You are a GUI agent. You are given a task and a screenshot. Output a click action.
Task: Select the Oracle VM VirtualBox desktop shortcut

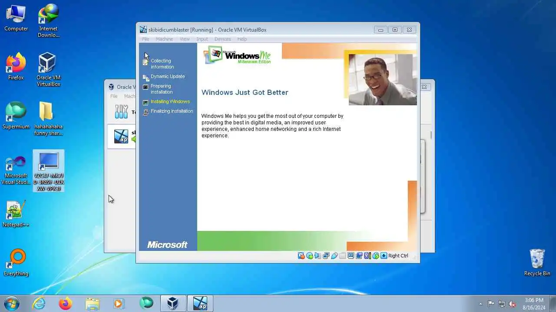coord(48,70)
